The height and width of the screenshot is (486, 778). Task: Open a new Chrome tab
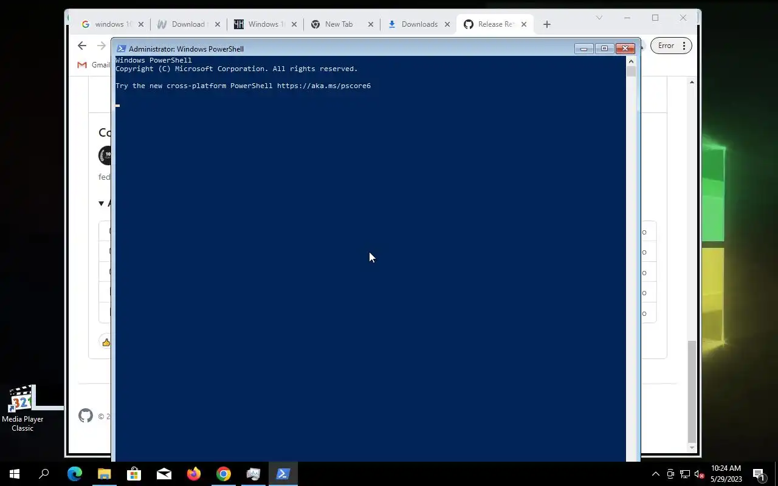547,24
